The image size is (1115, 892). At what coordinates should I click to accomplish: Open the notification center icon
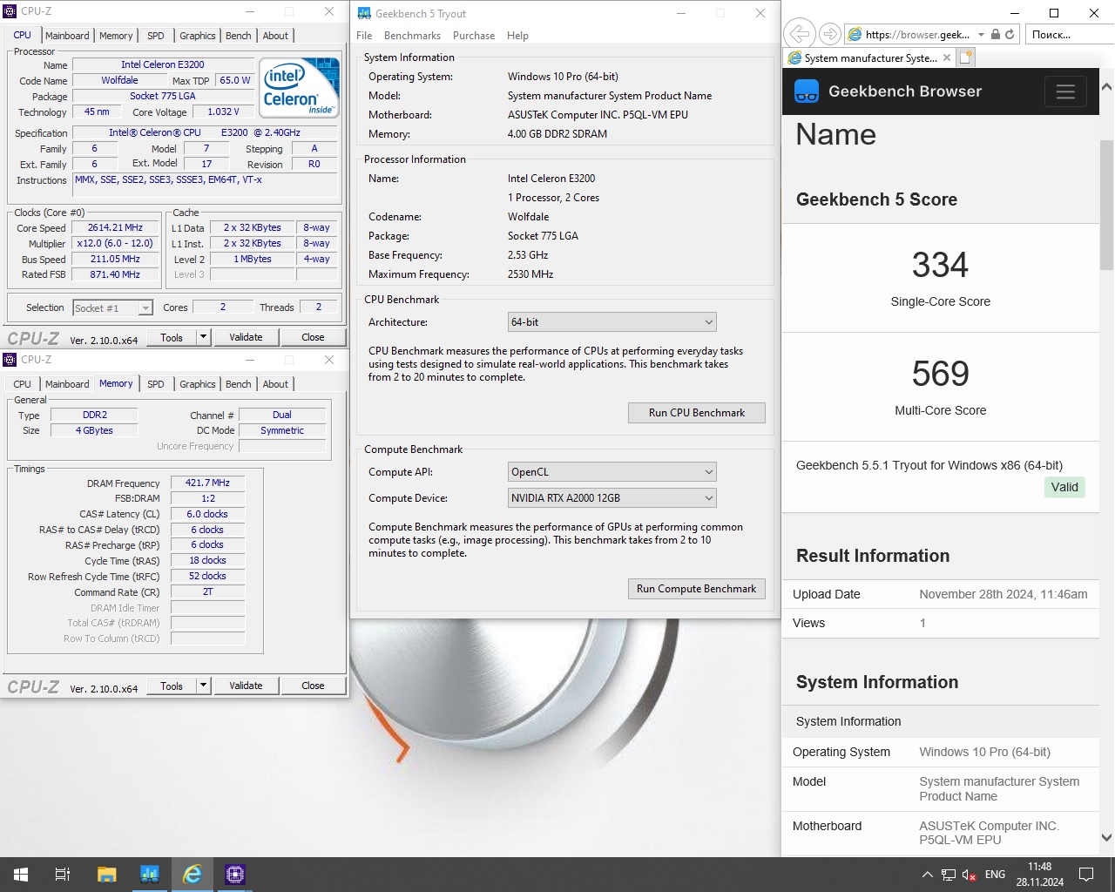coord(1086,875)
